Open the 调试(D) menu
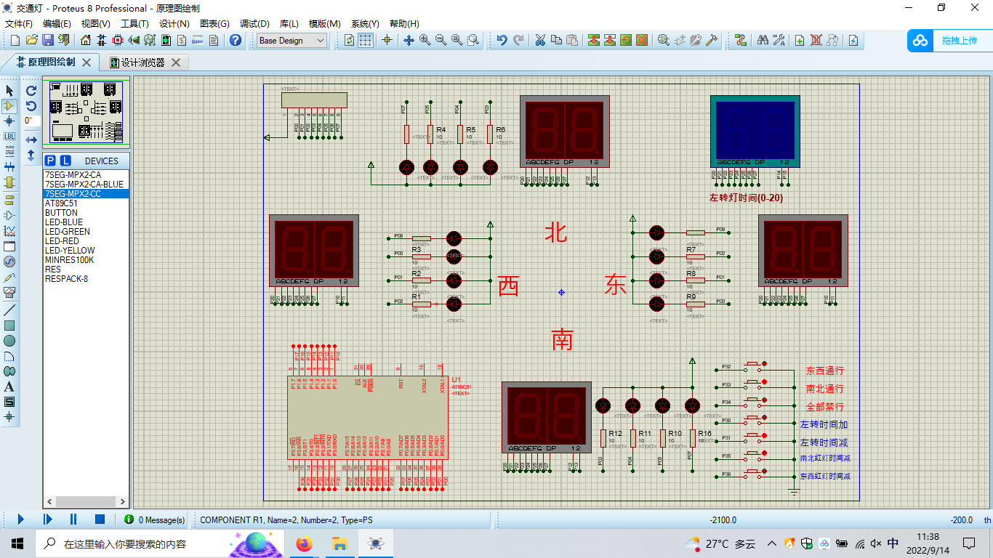 pyautogui.click(x=254, y=23)
